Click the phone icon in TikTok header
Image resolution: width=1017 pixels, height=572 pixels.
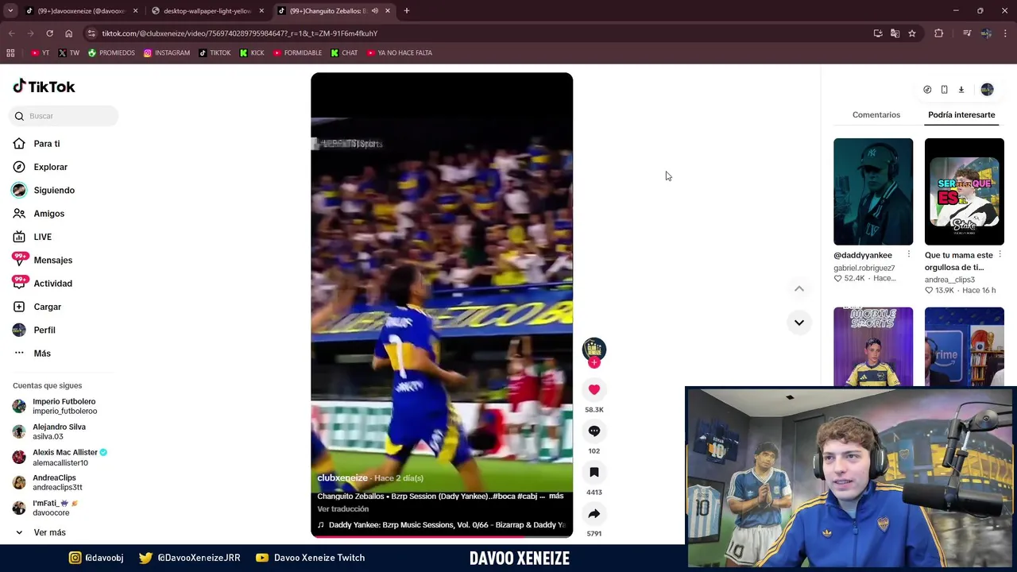[944, 90]
